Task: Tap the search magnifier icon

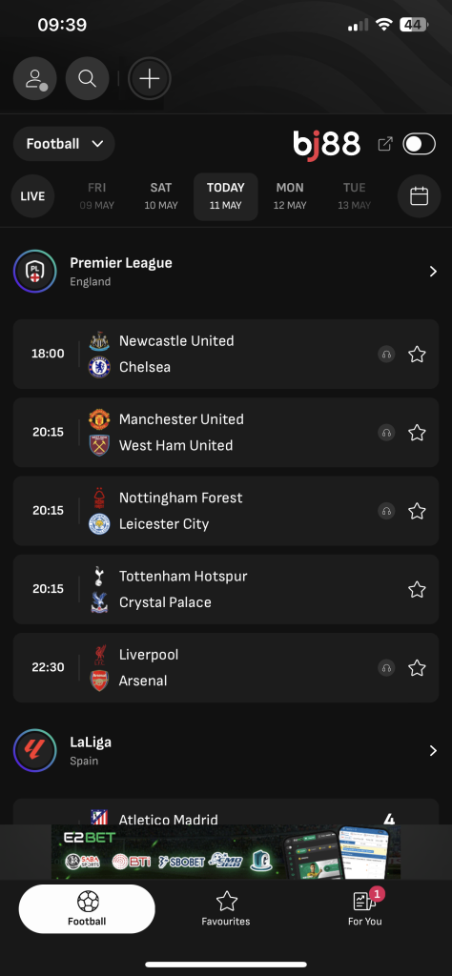Action: [87, 78]
